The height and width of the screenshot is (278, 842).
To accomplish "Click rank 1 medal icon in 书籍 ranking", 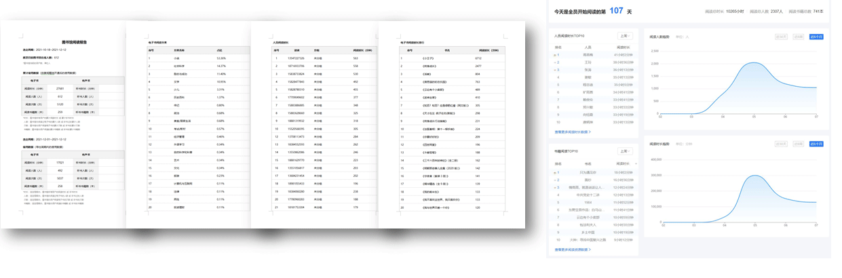I will click(x=557, y=172).
